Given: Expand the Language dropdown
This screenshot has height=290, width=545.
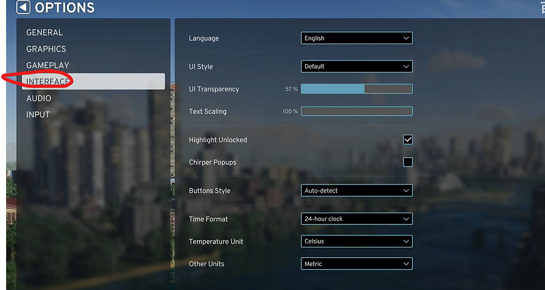Looking at the screenshot, I should click(x=356, y=38).
